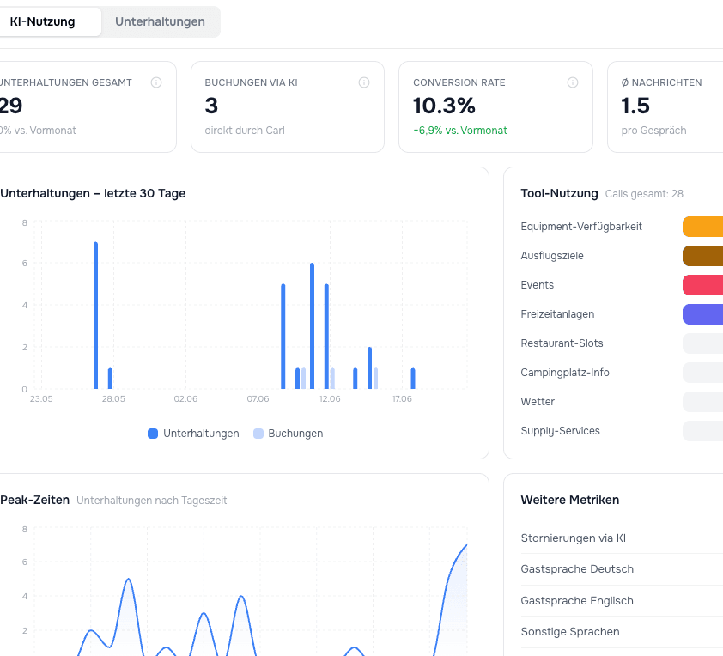This screenshot has height=656, width=723.
Task: Select the Gastsprache Deutsch metric row
Action: (622, 569)
